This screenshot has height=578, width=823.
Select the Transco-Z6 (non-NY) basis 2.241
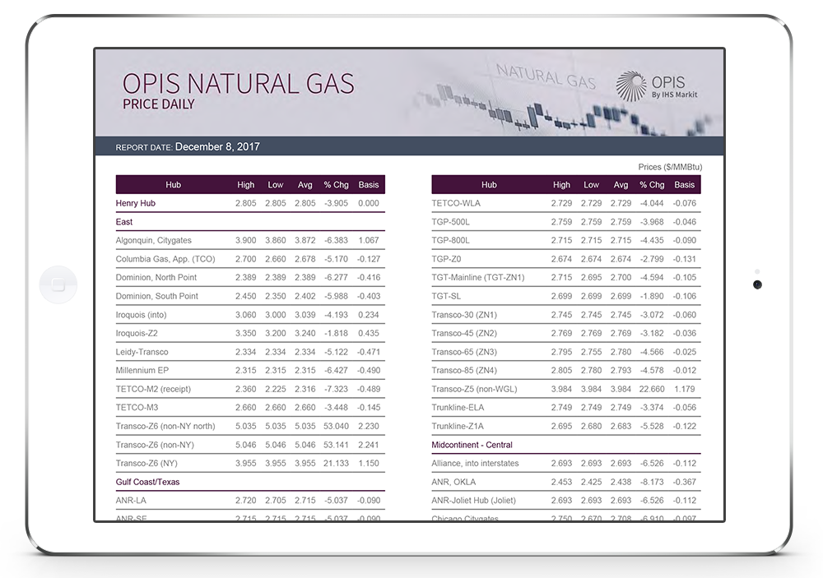(x=369, y=445)
